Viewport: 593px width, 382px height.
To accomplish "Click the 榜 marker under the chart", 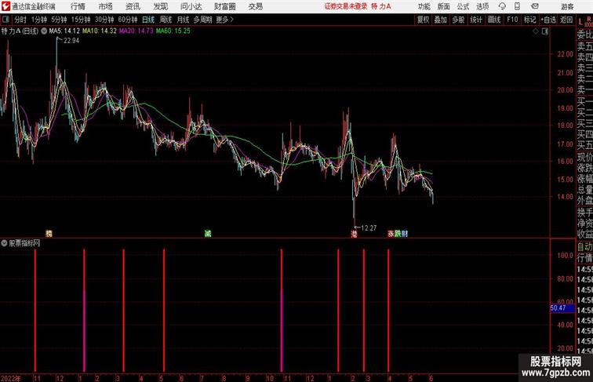I will 49,234.
